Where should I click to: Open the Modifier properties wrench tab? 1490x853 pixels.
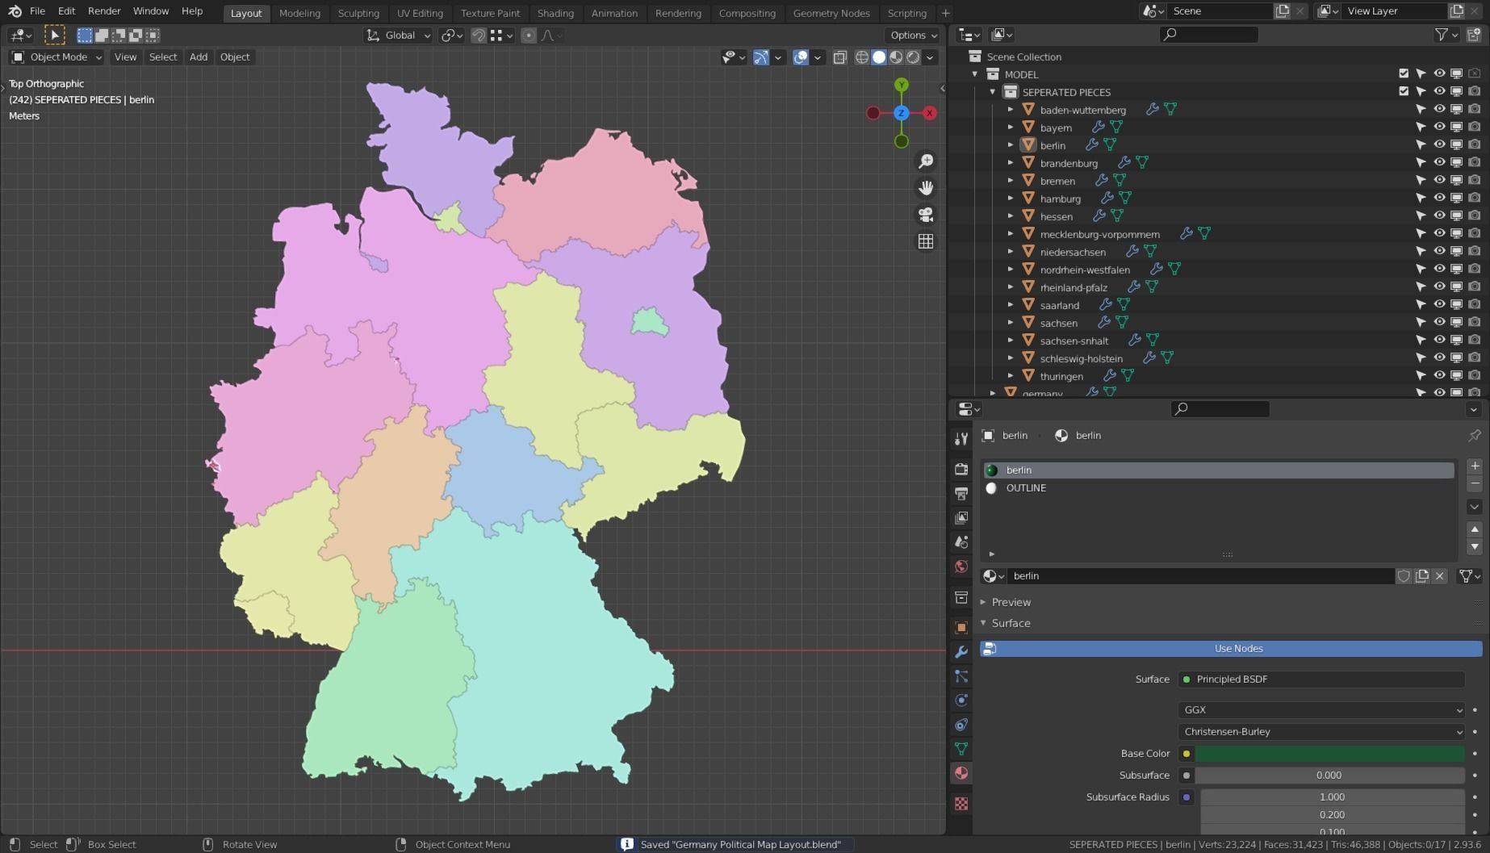pyautogui.click(x=961, y=652)
